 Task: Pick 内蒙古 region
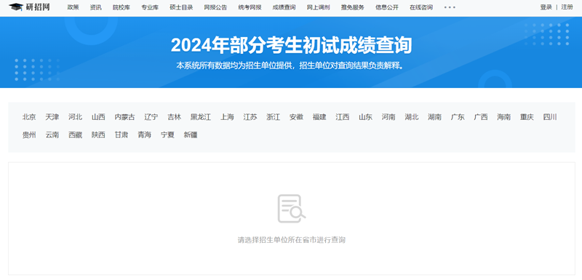coord(124,117)
